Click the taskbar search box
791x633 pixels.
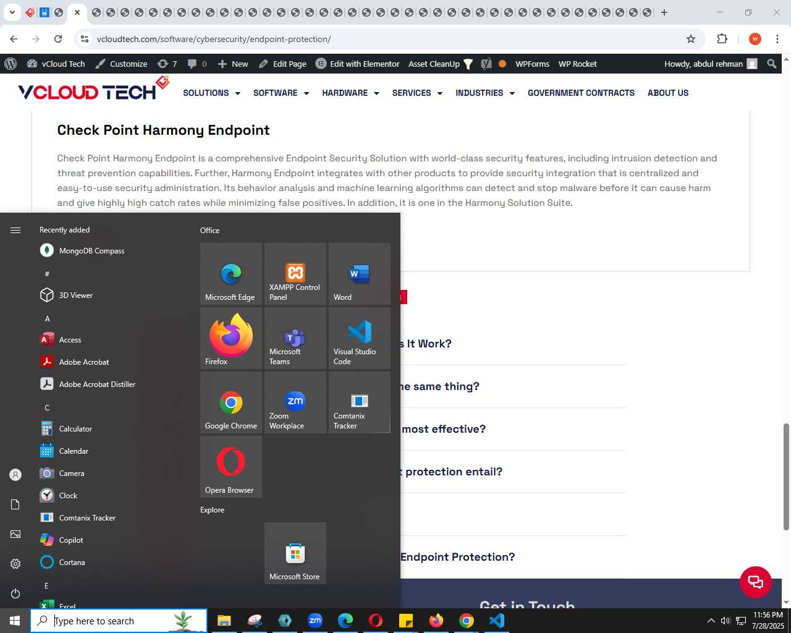(x=119, y=621)
